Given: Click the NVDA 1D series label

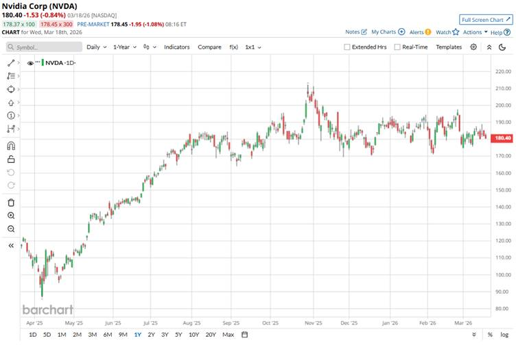Looking at the screenshot, I should coord(60,63).
